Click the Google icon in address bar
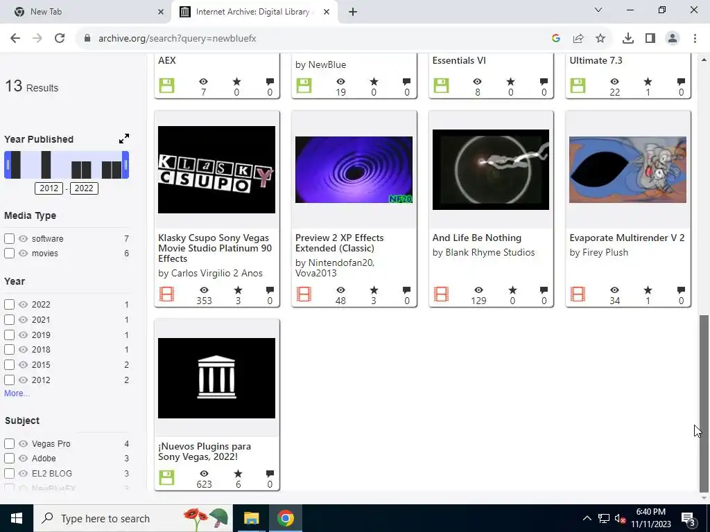Screen dimensions: 710x532 556,39
